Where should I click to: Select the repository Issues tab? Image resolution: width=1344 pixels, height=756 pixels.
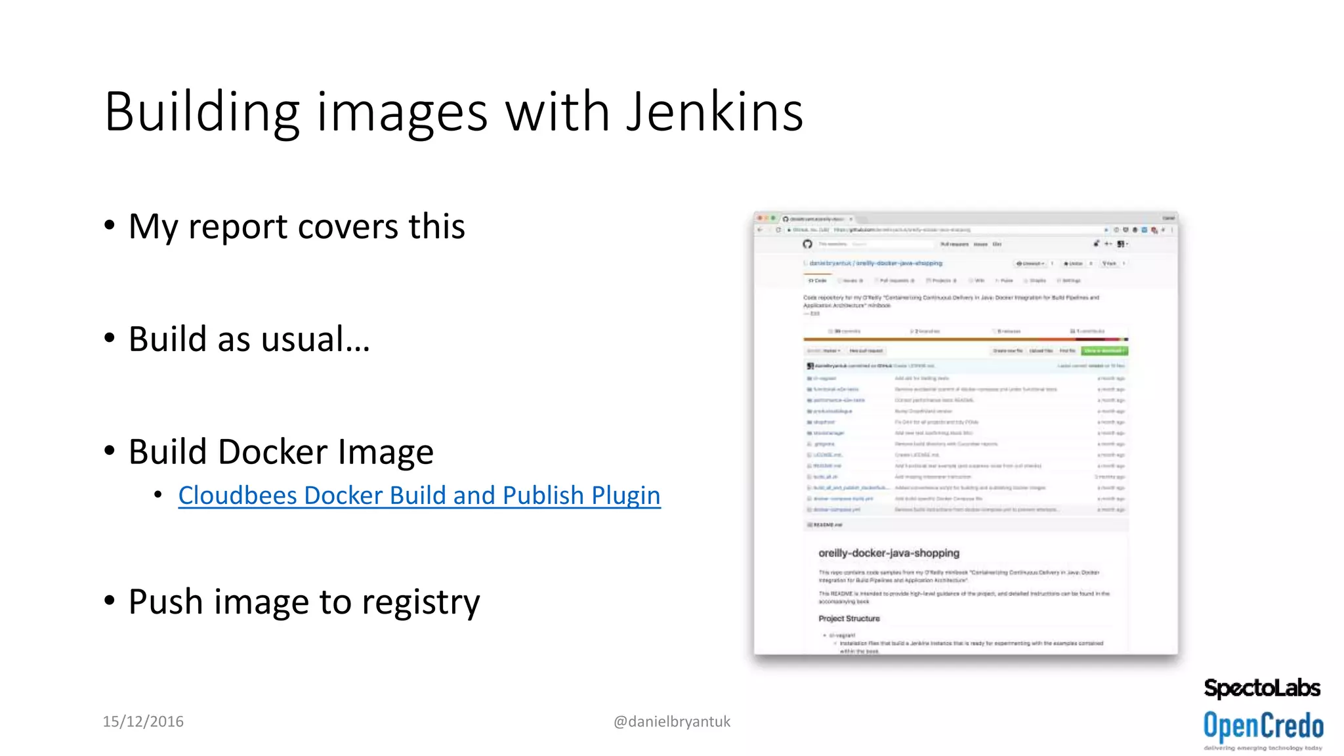point(850,280)
